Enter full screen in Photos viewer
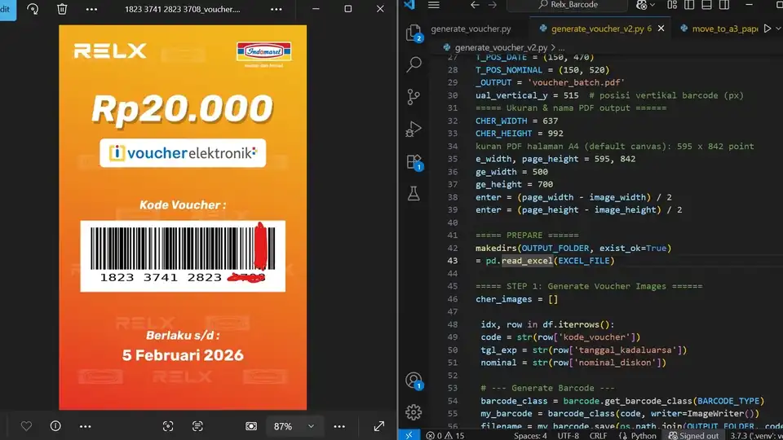783x440 pixels. 379,426
